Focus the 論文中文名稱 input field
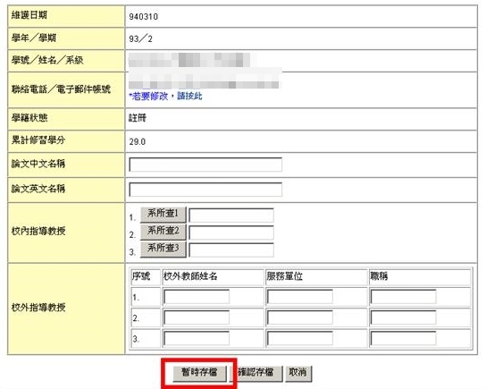Screen dimensions: 486x389 (x=205, y=165)
